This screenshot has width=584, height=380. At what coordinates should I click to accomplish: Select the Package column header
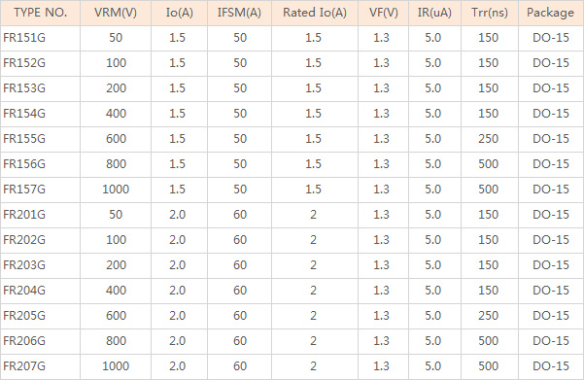point(551,13)
